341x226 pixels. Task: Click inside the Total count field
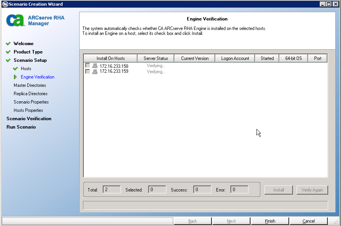pos(111,190)
